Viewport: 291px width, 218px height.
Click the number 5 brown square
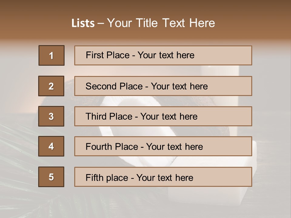51,177
